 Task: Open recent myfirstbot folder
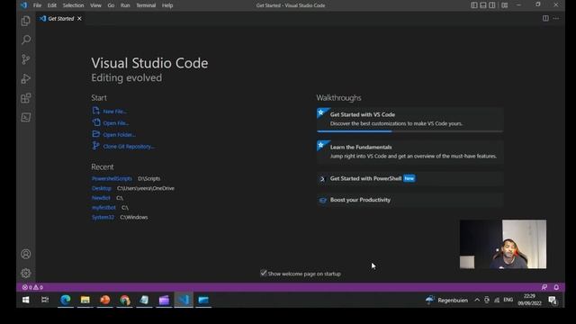click(x=103, y=208)
